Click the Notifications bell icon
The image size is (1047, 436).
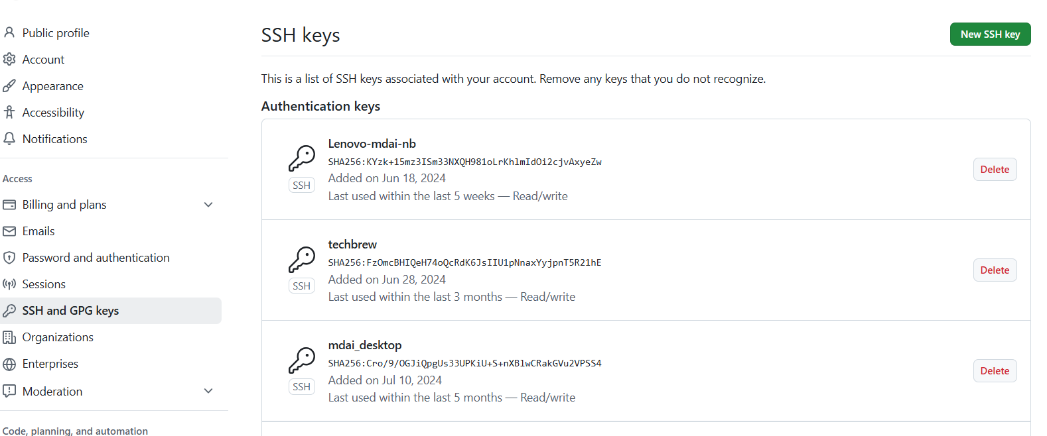[9, 138]
